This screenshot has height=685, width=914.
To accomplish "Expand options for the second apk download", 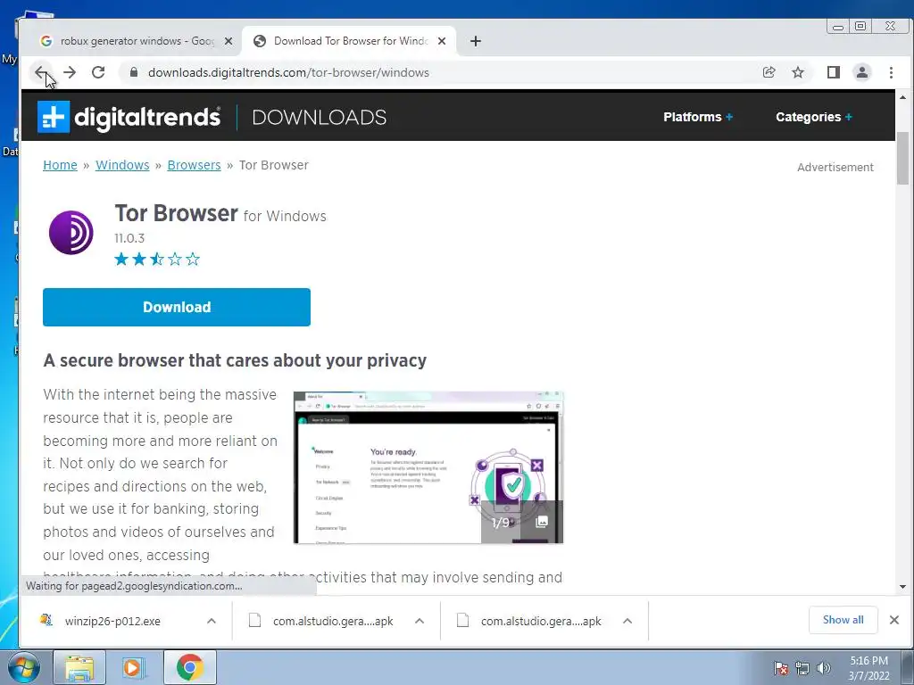I will click(x=627, y=622).
